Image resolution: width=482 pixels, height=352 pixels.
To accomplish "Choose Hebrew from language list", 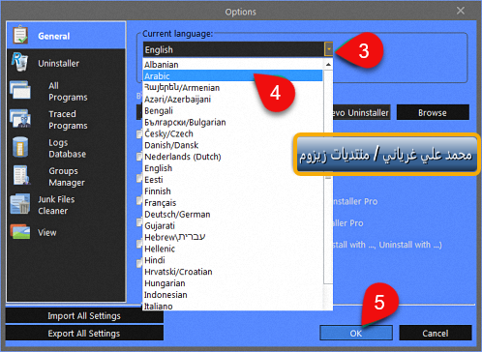I will click(232, 237).
